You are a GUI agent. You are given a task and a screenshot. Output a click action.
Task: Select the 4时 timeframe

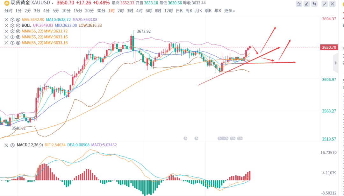click(x=139, y=11)
